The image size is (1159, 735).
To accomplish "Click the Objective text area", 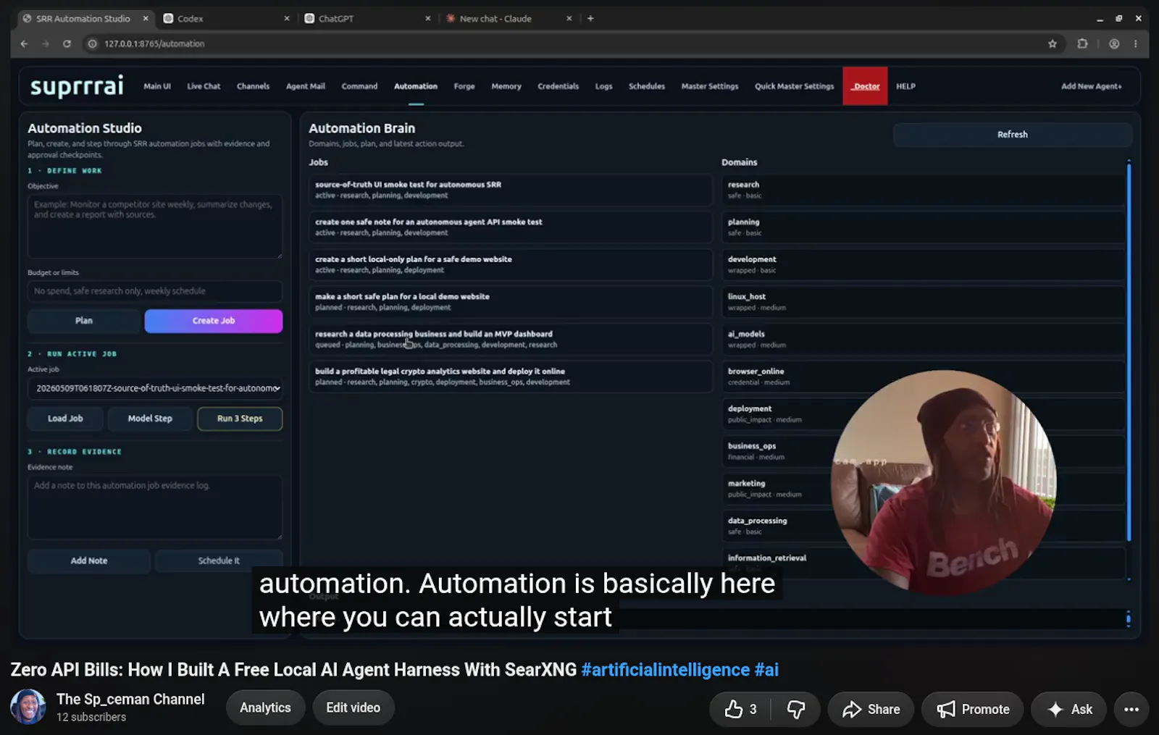I will (x=155, y=226).
